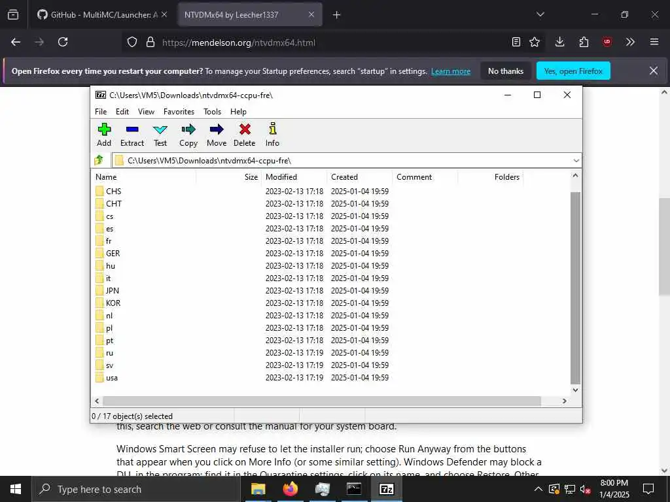Click the 7-Zip taskbar icon
Viewport: 670px width, 502px height.
[386, 489]
